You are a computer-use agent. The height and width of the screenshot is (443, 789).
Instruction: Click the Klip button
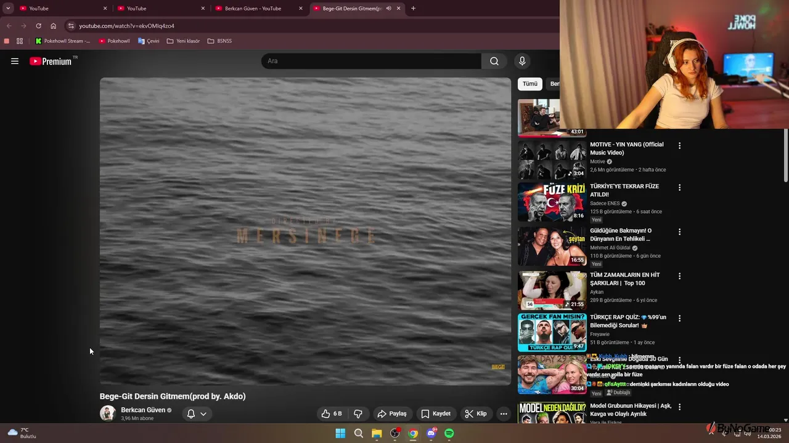point(476,413)
